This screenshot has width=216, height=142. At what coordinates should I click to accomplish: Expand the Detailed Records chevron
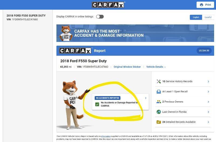pos(208,122)
